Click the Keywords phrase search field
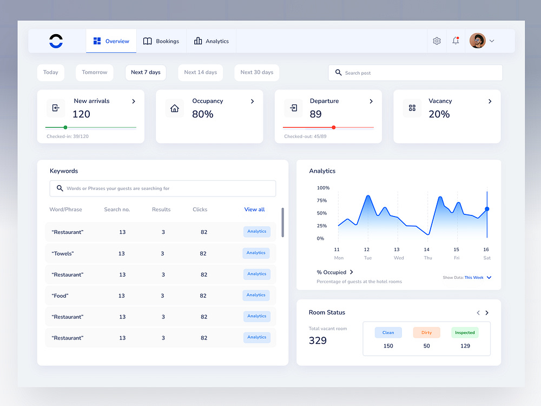541x406 pixels. 163,188
